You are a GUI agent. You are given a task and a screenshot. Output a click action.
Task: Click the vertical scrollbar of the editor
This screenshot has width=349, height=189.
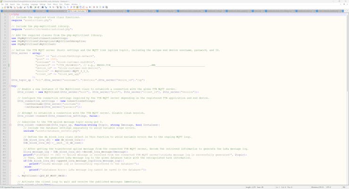[x=348, y=98]
